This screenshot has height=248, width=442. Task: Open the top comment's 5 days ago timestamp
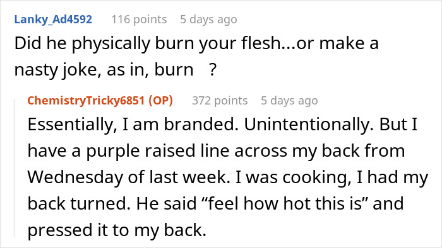point(208,20)
